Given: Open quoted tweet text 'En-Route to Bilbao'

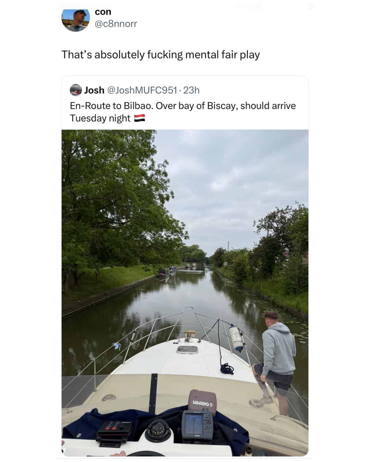Looking at the screenshot, I should (183, 112).
